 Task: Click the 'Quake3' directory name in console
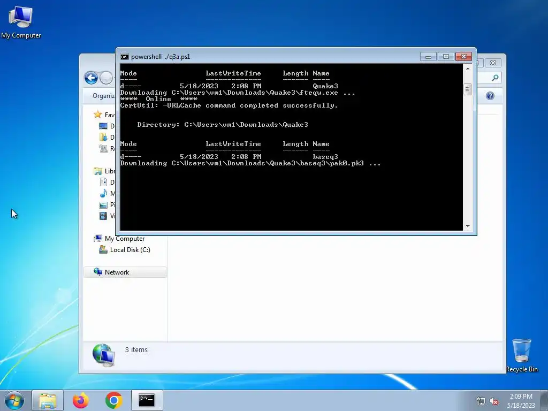[325, 86]
